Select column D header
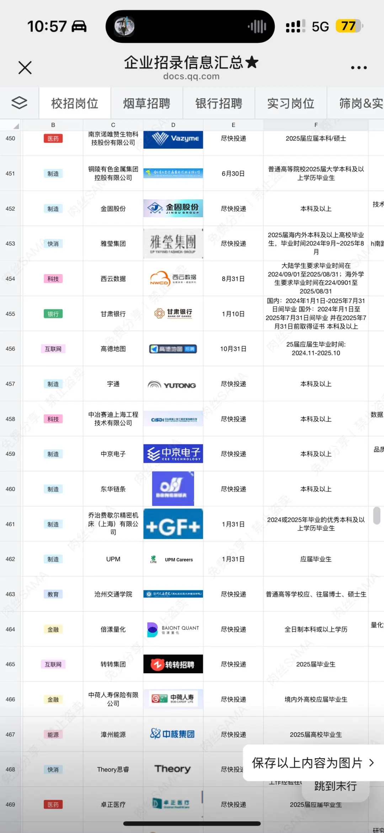This screenshot has height=833, width=384. pos(173,125)
